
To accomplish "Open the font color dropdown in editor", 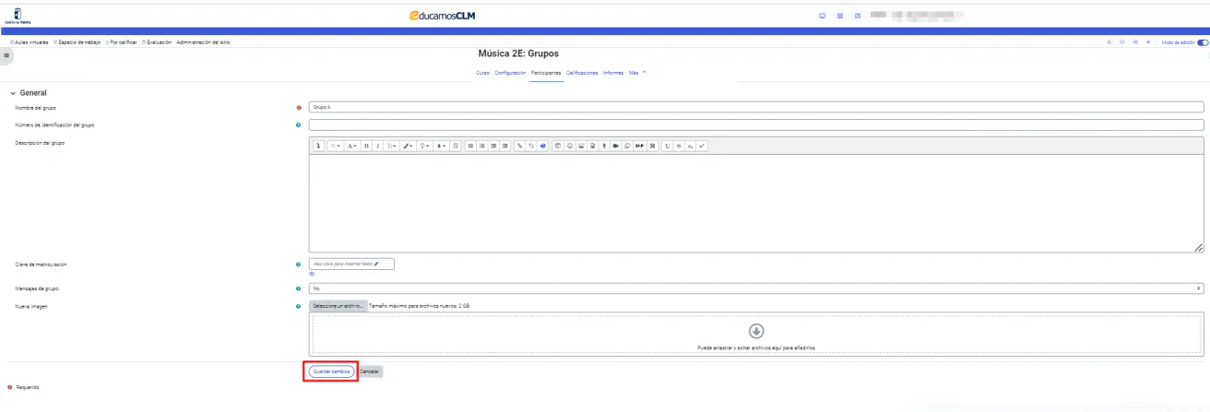I will (407, 146).
